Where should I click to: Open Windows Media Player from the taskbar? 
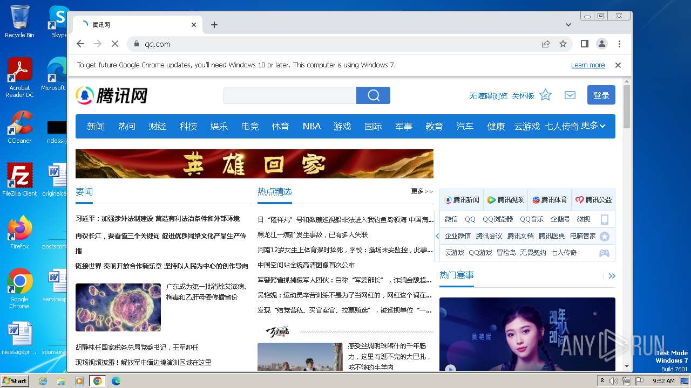(x=79, y=381)
